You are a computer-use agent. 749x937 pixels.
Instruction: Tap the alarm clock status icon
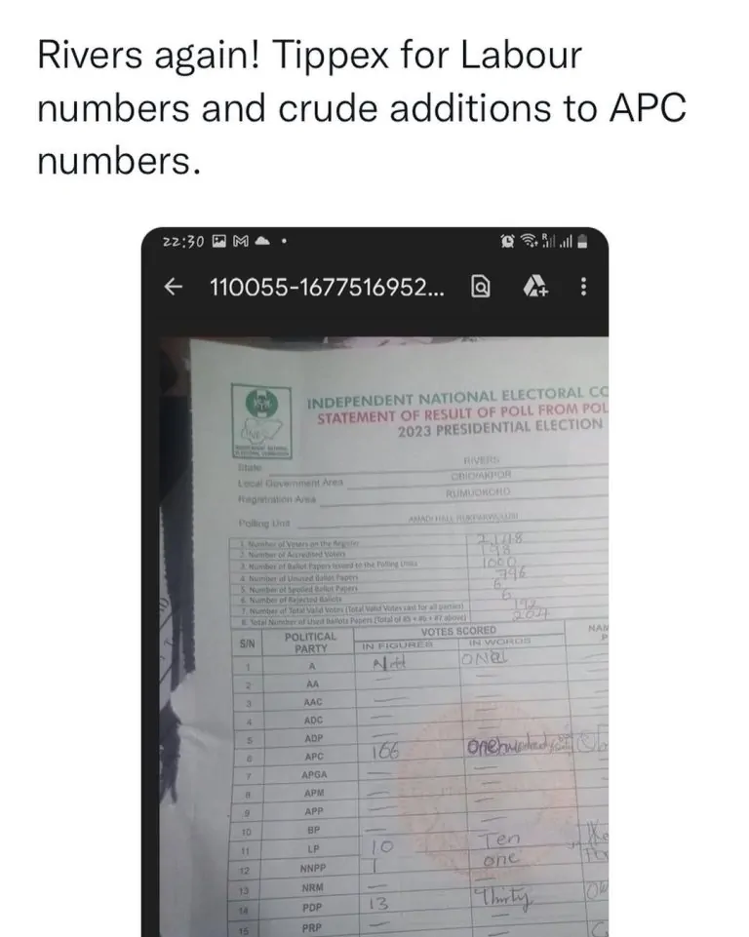508,241
